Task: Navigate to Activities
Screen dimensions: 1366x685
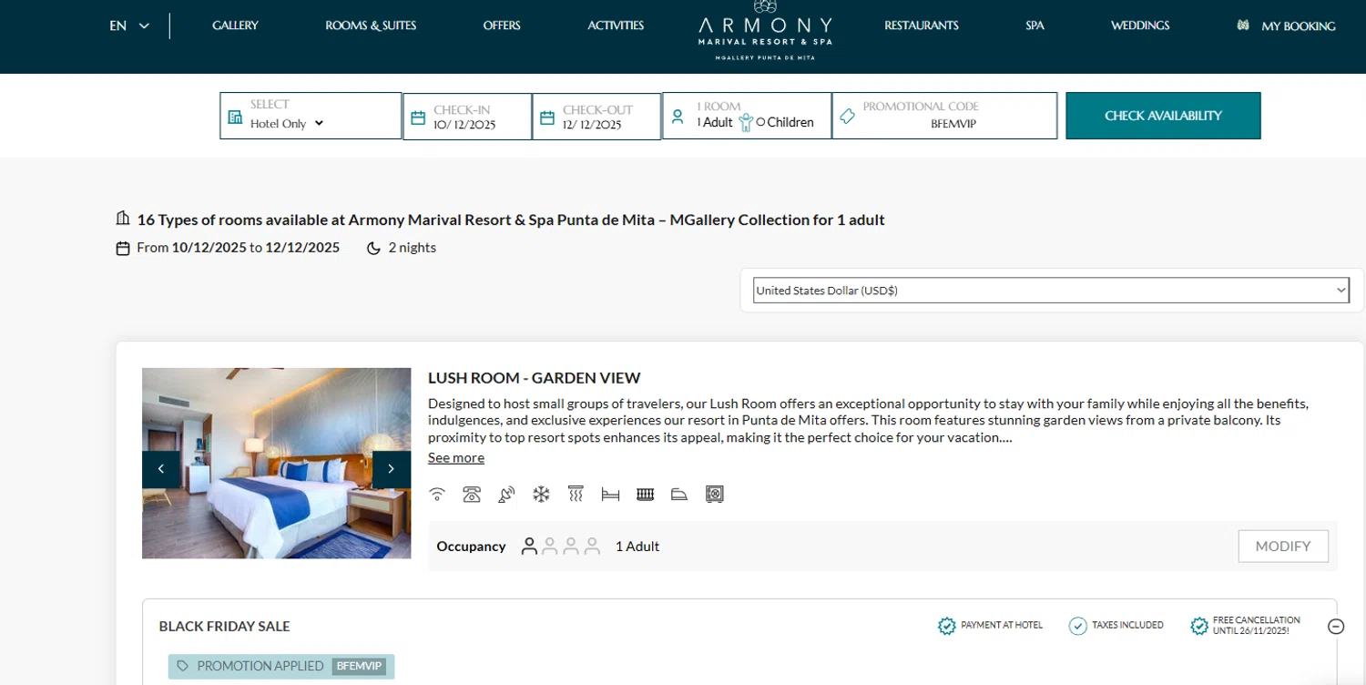Action: (x=616, y=26)
